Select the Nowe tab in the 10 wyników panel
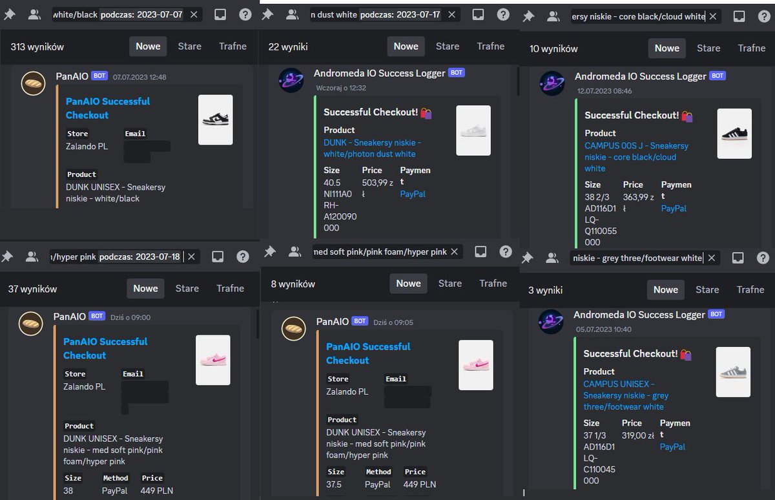775x500 pixels. coord(666,48)
